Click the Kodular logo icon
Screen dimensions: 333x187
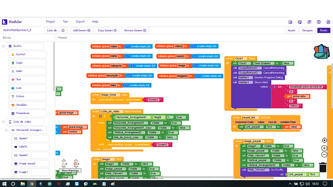[4, 22]
